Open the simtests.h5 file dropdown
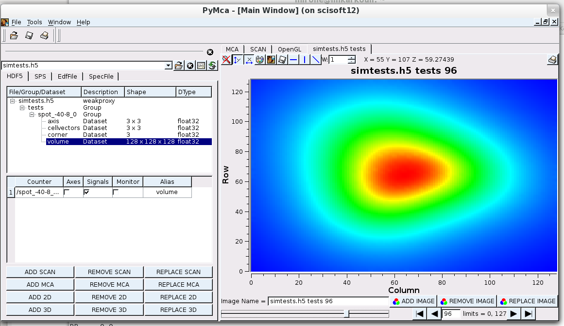This screenshot has height=326, width=564. tap(169, 65)
